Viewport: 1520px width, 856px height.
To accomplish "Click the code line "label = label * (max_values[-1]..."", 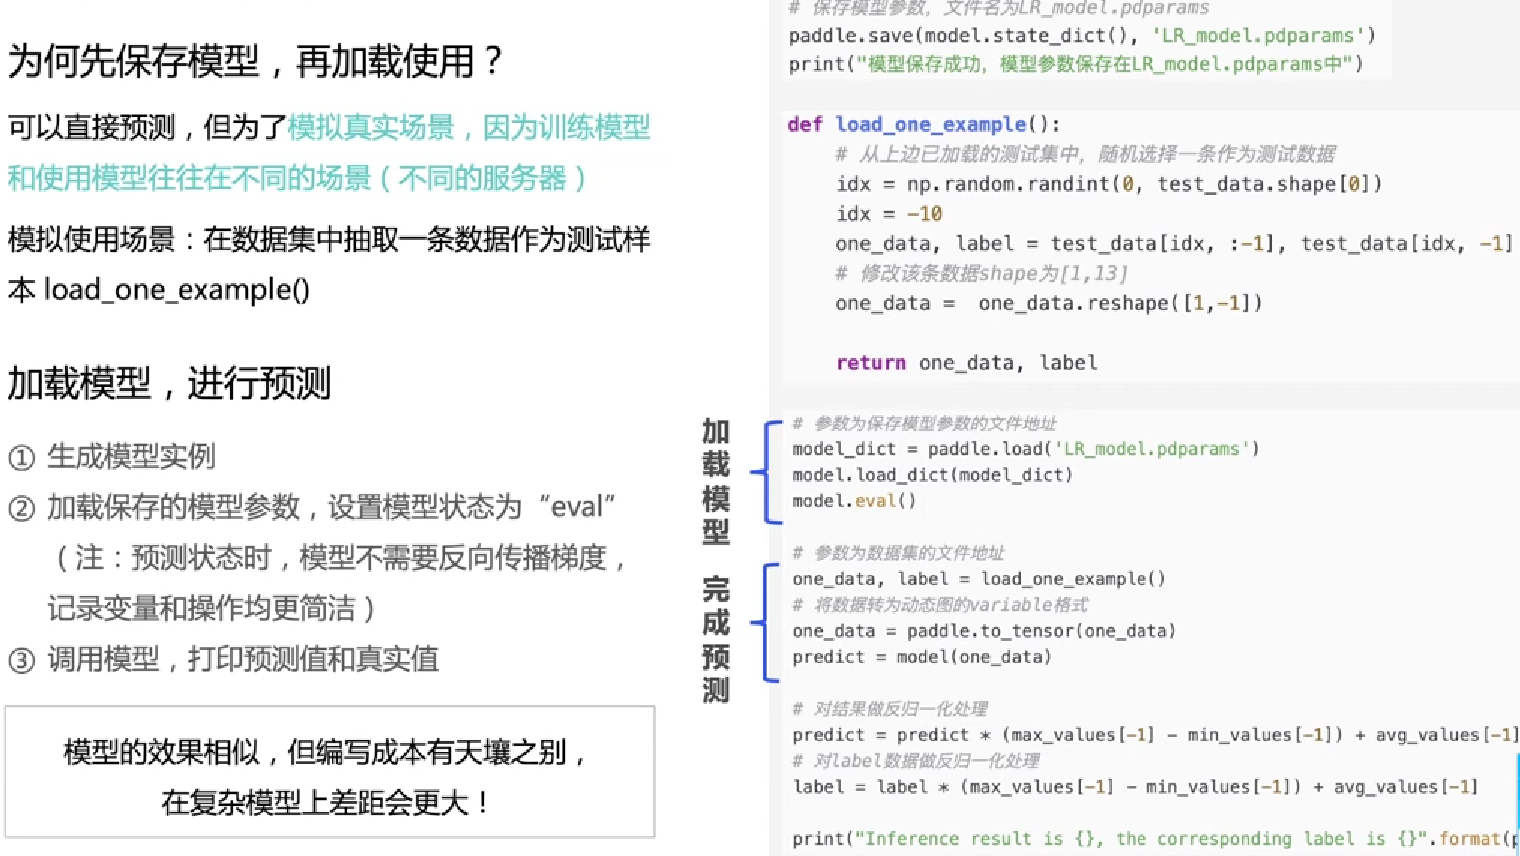I will 1136,787.
